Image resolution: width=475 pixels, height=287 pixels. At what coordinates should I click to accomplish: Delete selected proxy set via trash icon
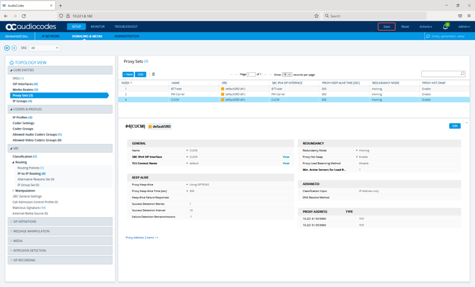point(153,74)
